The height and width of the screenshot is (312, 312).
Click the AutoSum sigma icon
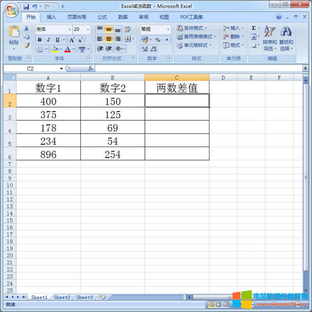253,28
